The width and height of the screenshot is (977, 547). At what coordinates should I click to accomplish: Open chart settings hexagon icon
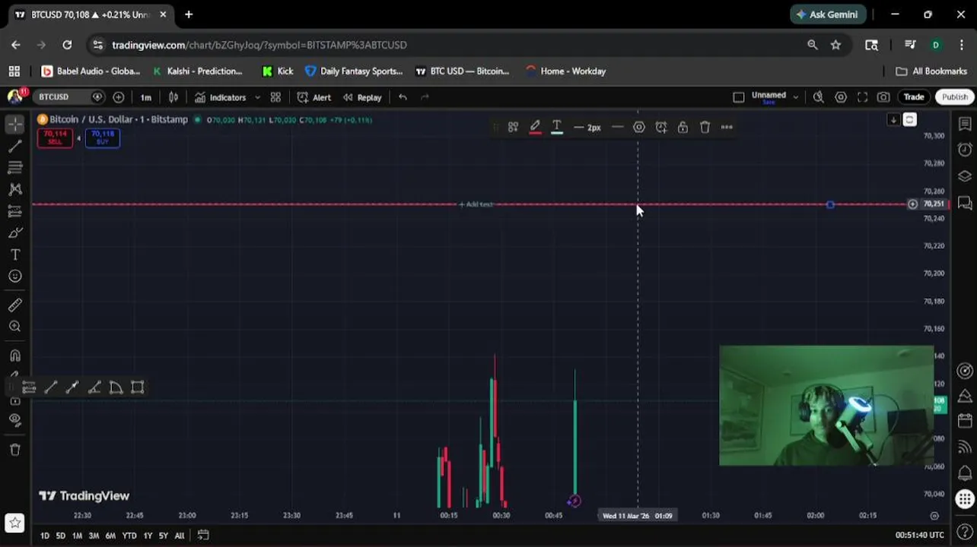pos(841,97)
